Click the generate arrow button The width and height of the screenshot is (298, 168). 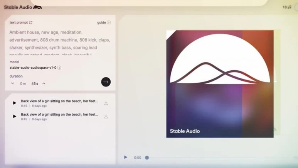click(106, 82)
